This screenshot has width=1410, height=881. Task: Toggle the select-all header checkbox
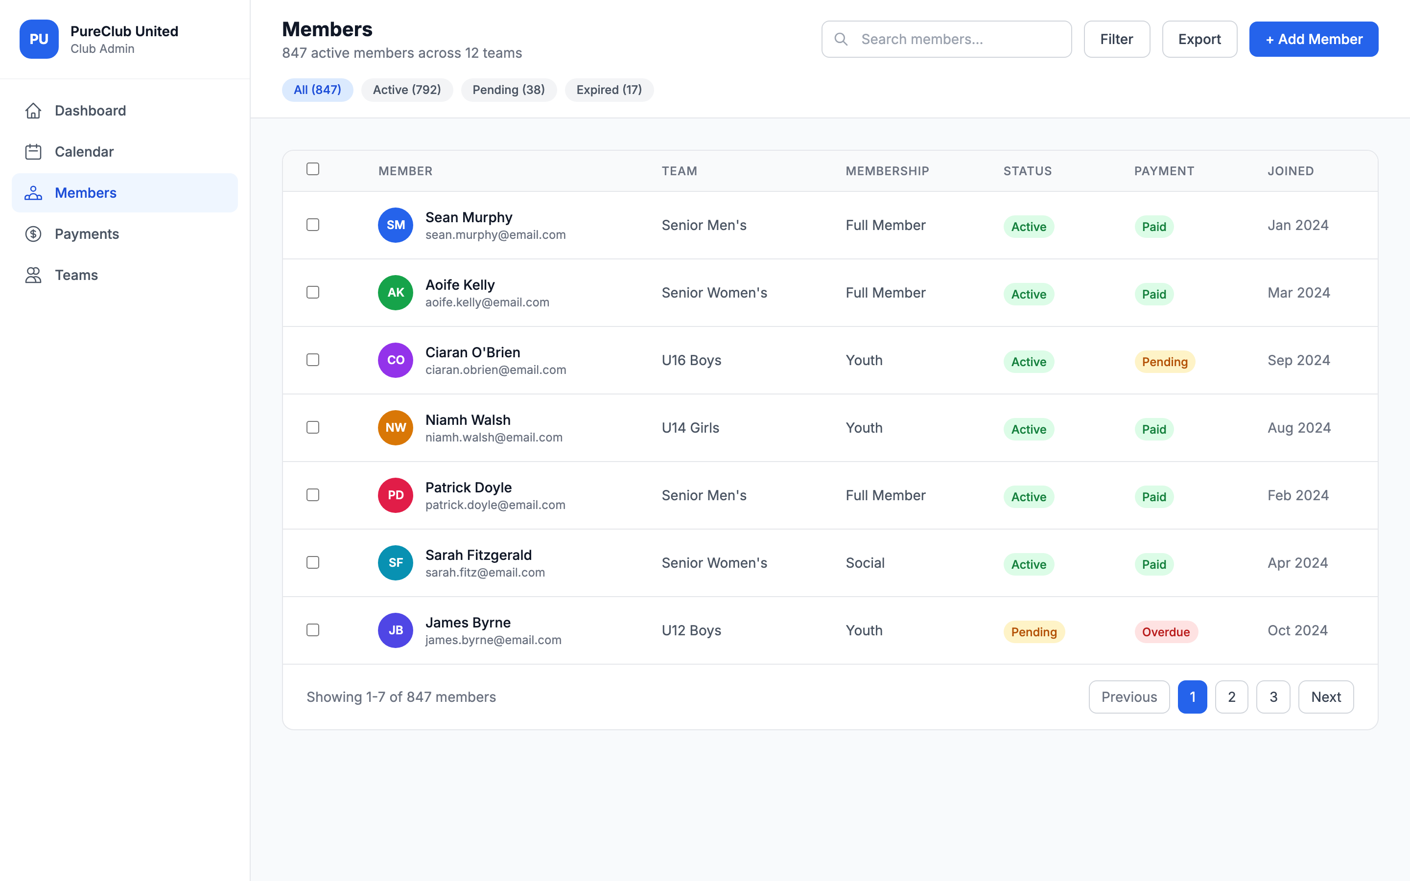click(x=313, y=169)
